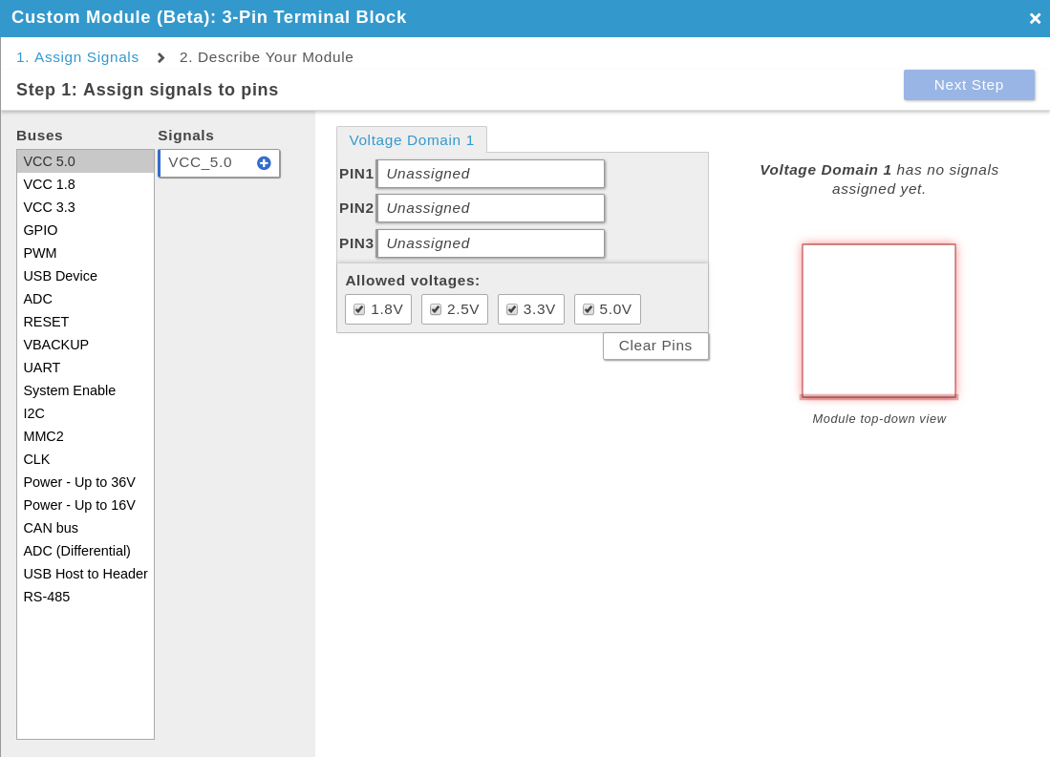
Task: Toggle the 3.3V allowed voltage checkbox
Action: point(512,309)
